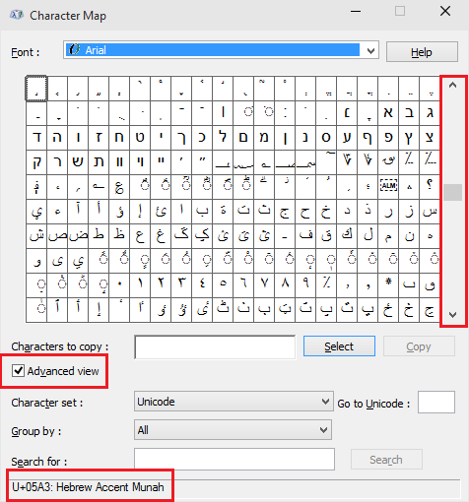
Task: Click the Go to Unicode input box
Action: click(436, 402)
